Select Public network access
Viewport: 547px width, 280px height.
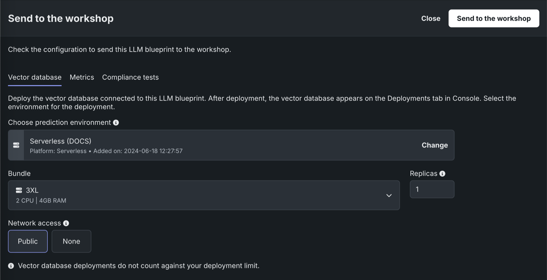coord(28,241)
